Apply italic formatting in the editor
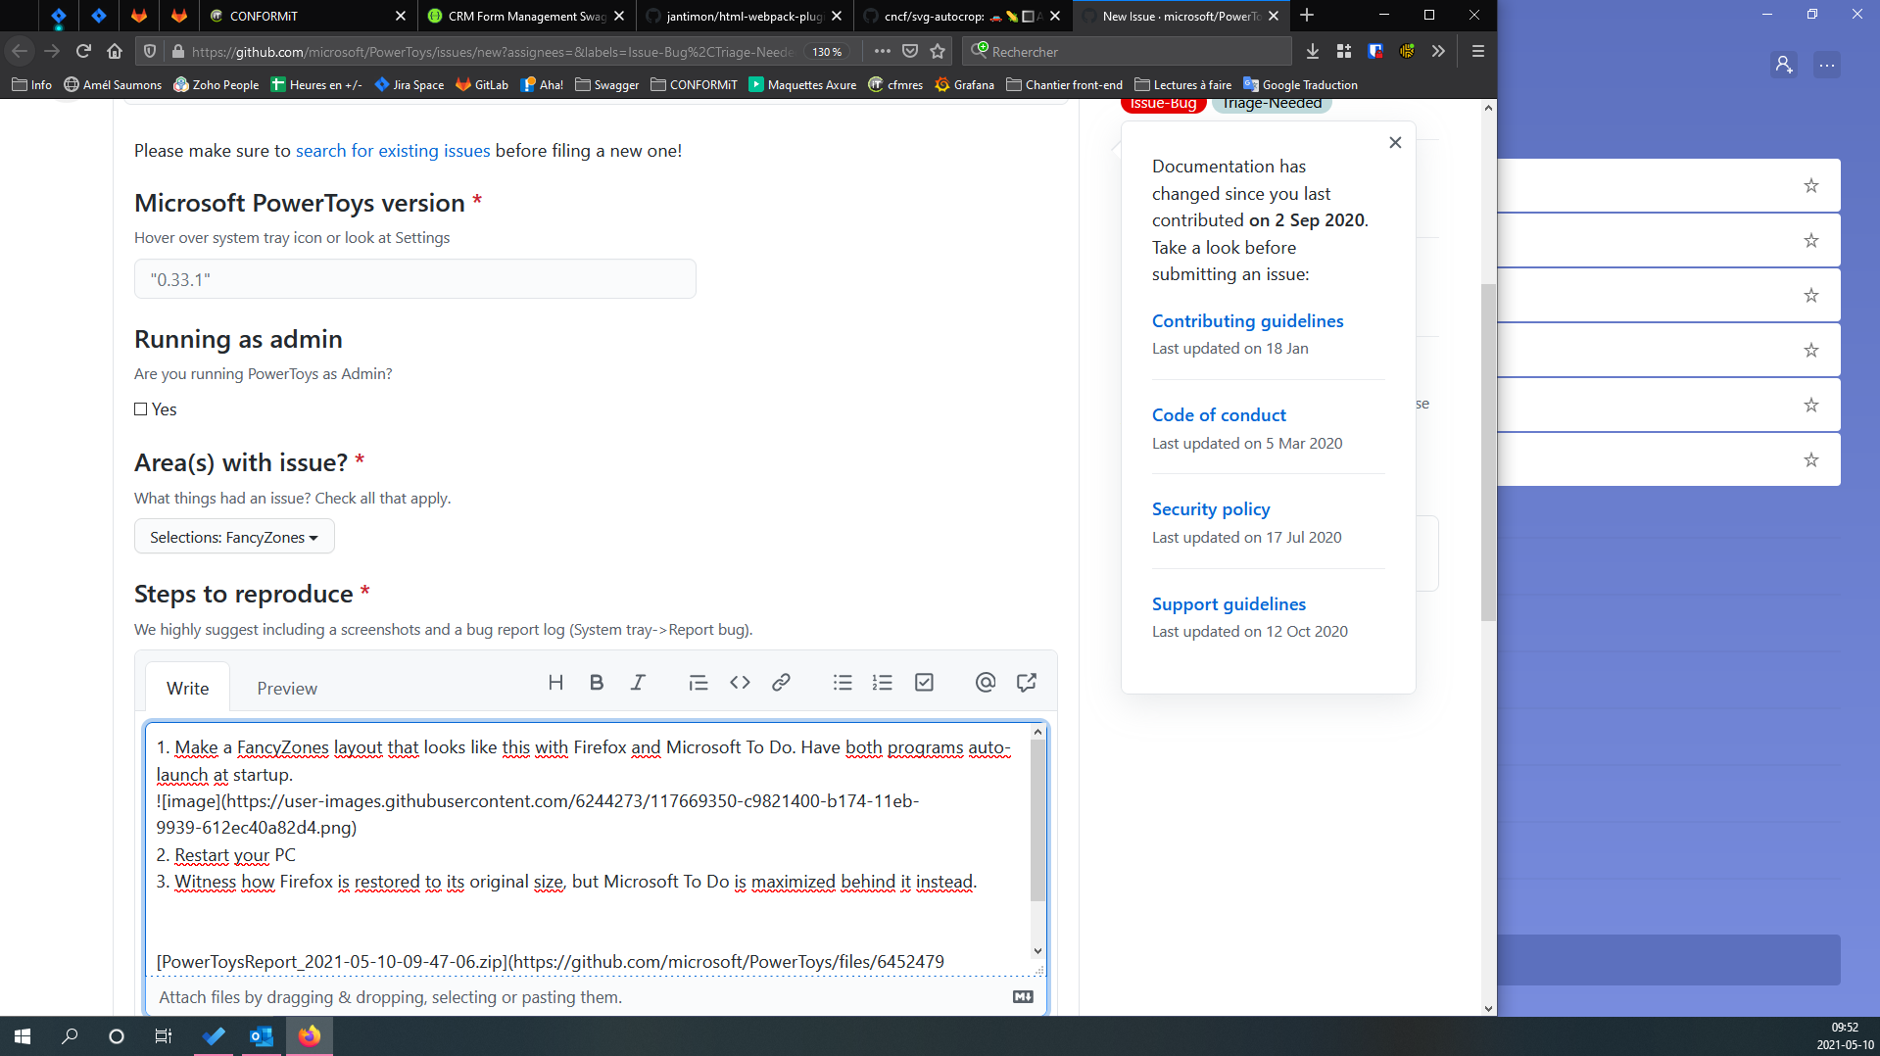The image size is (1880, 1056). tap(638, 682)
